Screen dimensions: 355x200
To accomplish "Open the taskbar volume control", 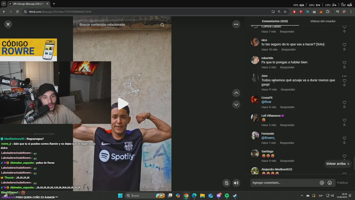I will pos(332,196).
